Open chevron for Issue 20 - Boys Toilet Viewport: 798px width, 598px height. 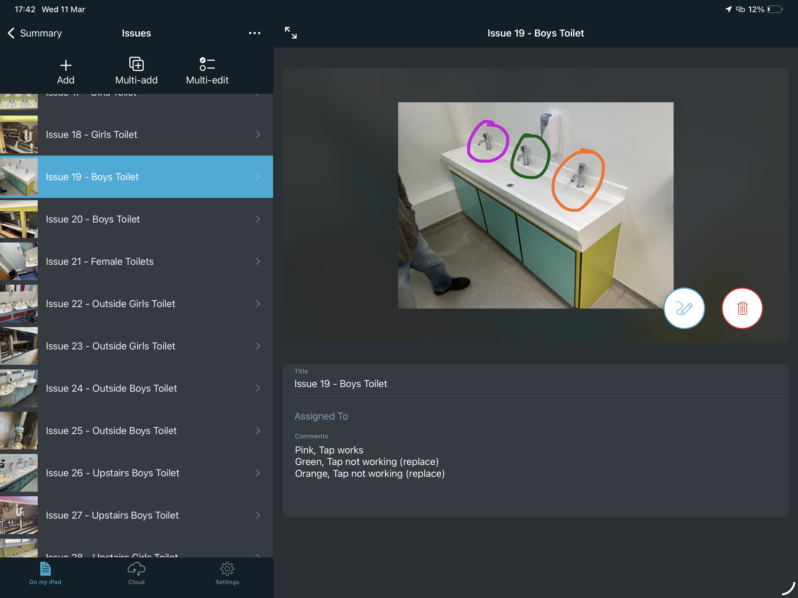(258, 219)
